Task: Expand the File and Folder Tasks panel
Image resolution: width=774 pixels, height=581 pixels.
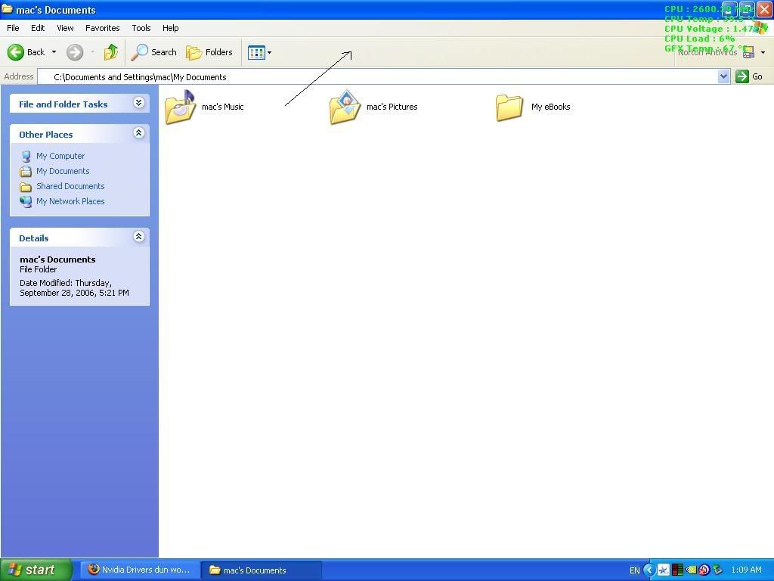Action: tap(138, 103)
